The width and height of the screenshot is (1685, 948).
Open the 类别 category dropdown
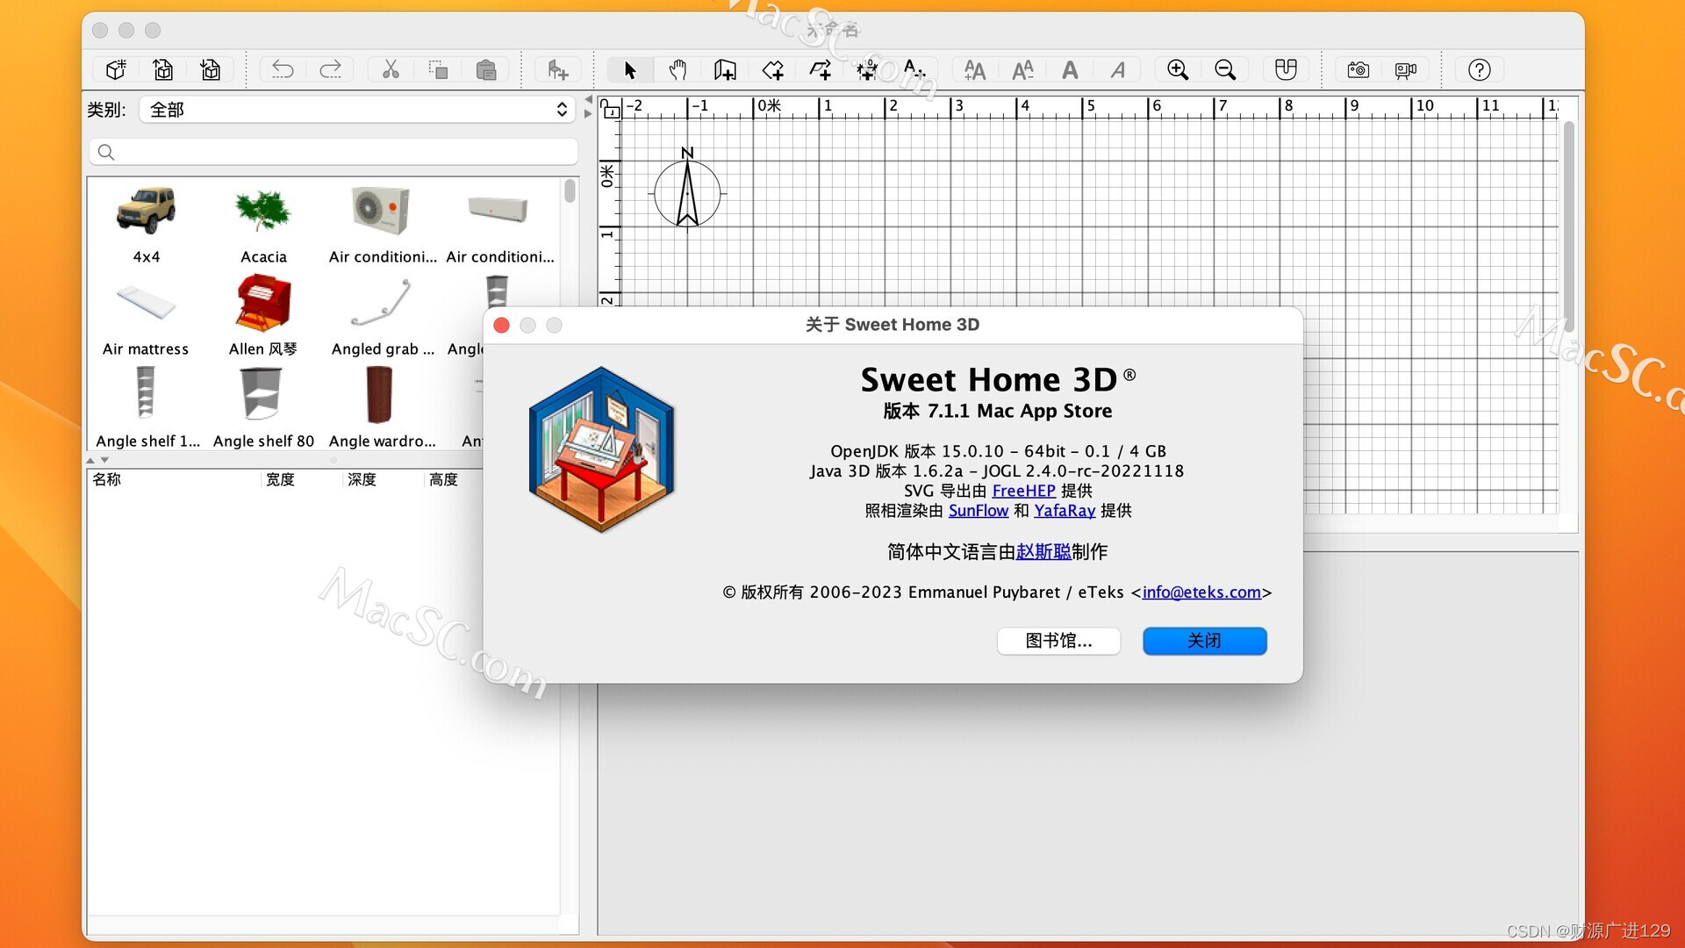click(x=357, y=110)
